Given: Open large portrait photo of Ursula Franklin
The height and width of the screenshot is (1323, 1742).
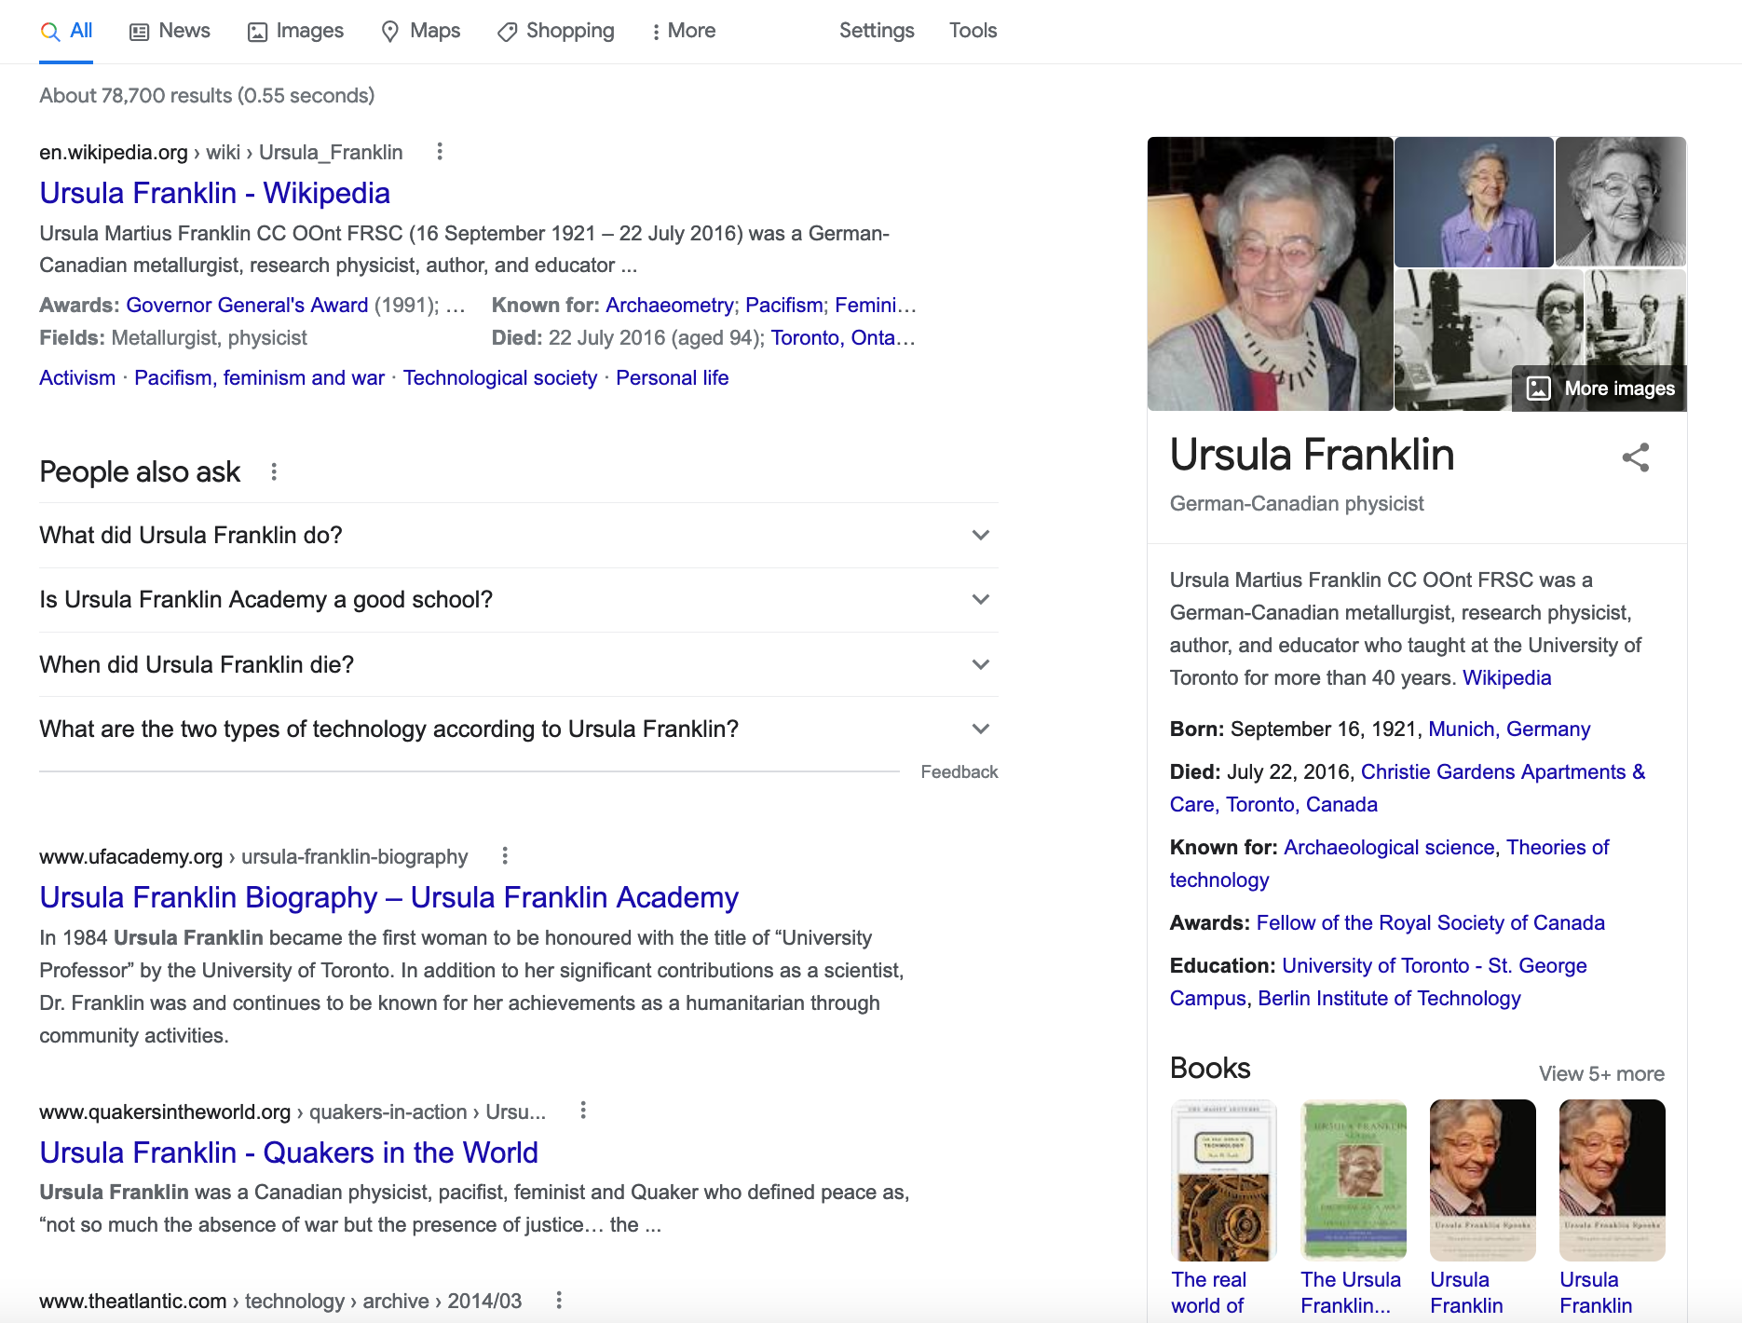Looking at the screenshot, I should pos(1270,274).
